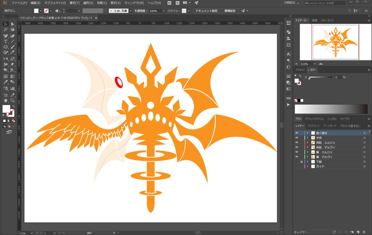372x235 pixels.
Task: Switch to the スウォッチ tab
Action: click(x=300, y=70)
